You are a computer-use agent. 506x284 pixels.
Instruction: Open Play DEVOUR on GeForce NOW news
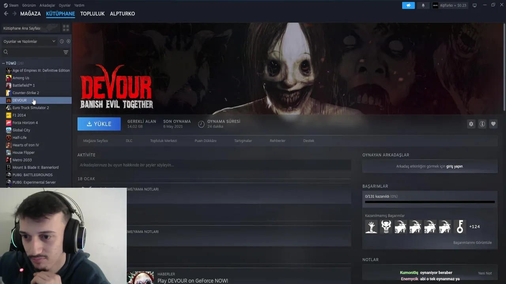193,281
